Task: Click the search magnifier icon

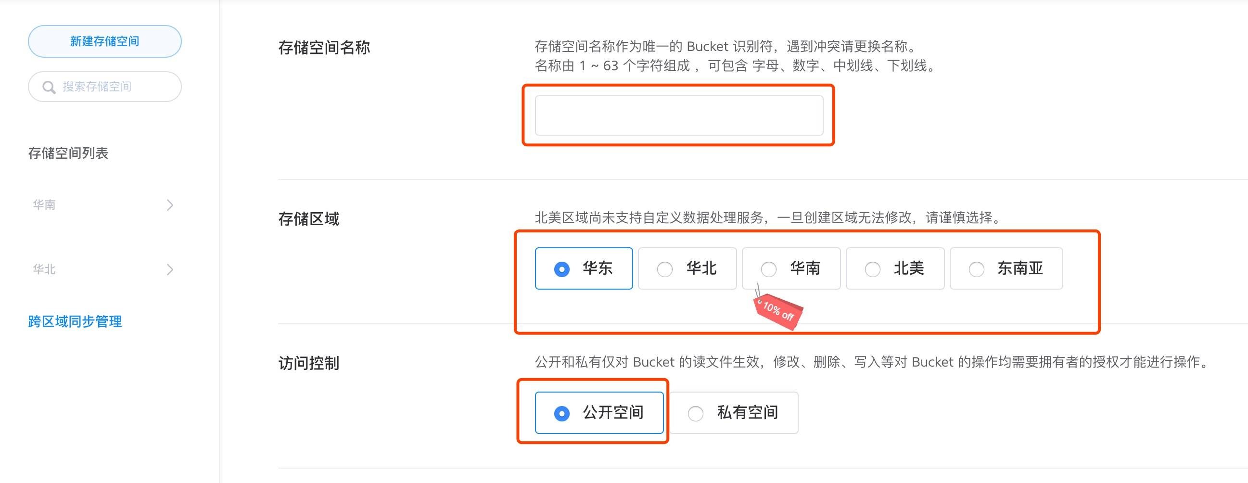Action: pyautogui.click(x=49, y=87)
